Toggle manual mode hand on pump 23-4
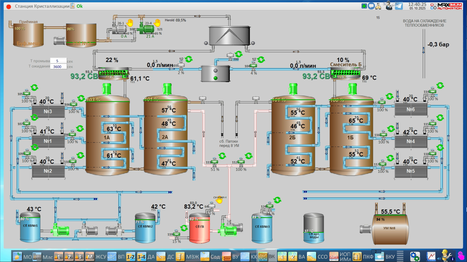 point(157,23)
